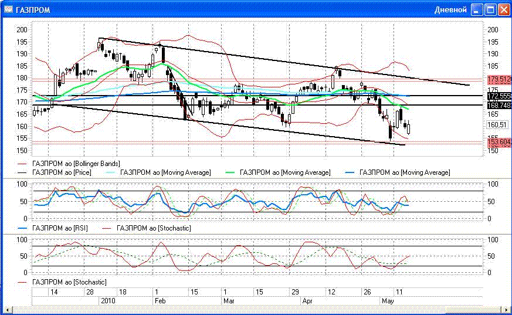512x315 pixels.
Task: Select the Stochastic legend in the RSI panel
Action: (146, 228)
